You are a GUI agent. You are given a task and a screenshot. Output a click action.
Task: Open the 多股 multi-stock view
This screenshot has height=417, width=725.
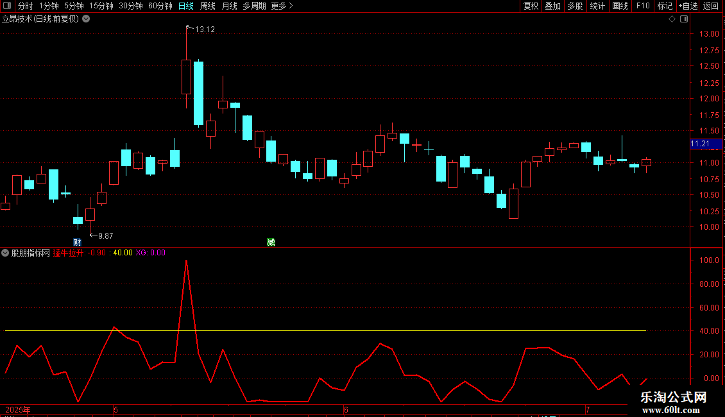pyautogui.click(x=575, y=6)
